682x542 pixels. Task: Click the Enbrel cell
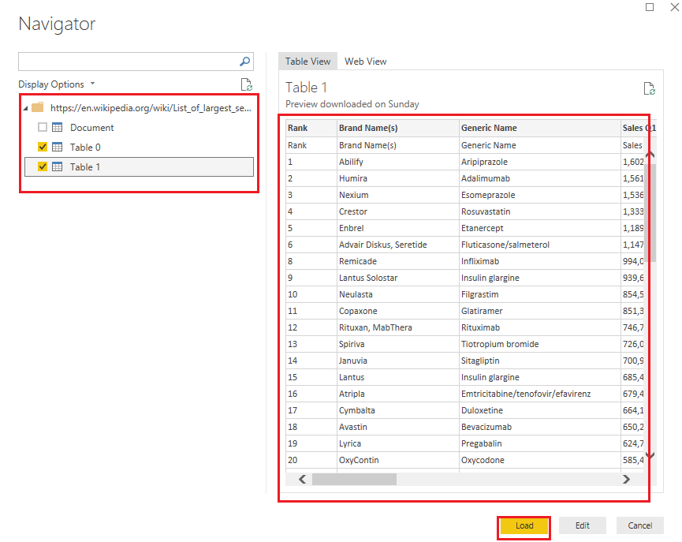[398, 228]
